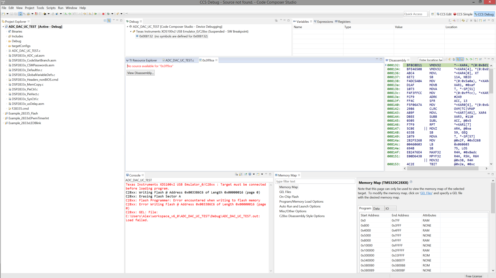
Task: Click the View Disassembly button
Action: [x=140, y=73]
